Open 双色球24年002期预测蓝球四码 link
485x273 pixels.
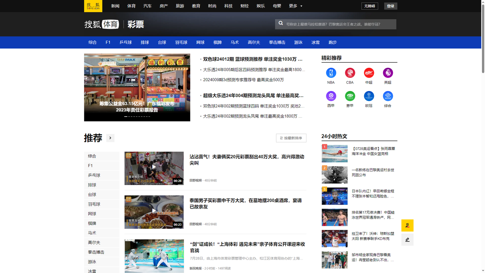click(254, 106)
